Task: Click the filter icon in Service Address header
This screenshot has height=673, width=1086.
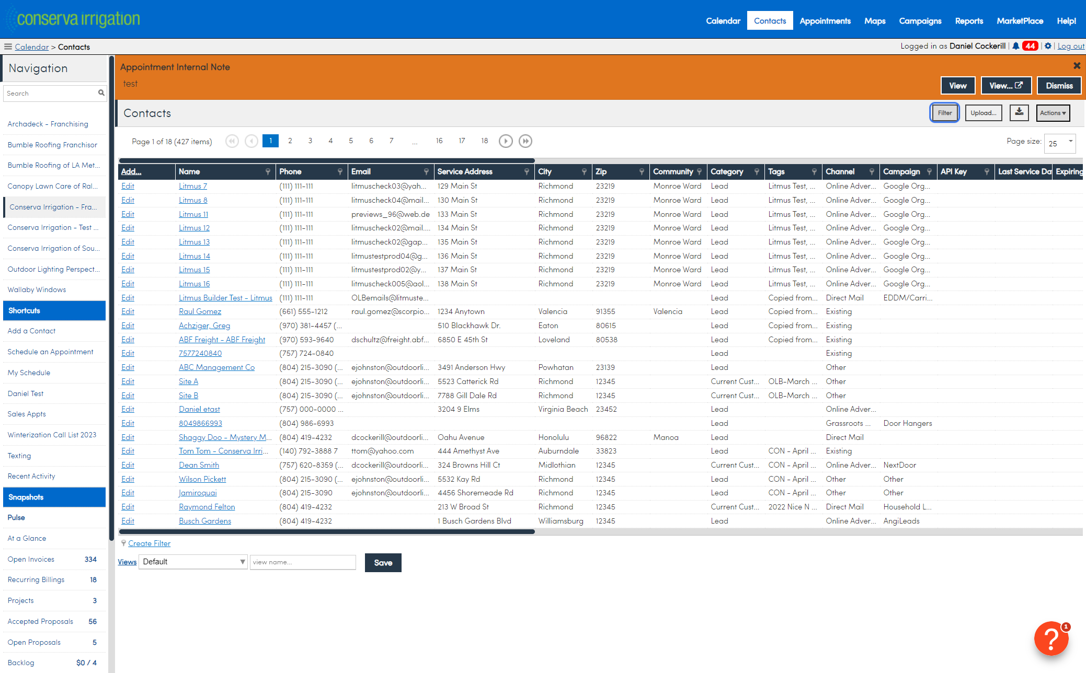Action: 527,171
